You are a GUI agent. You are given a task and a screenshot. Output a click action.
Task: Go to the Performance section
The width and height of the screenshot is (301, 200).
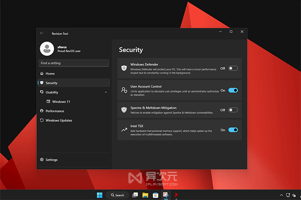tap(54, 111)
